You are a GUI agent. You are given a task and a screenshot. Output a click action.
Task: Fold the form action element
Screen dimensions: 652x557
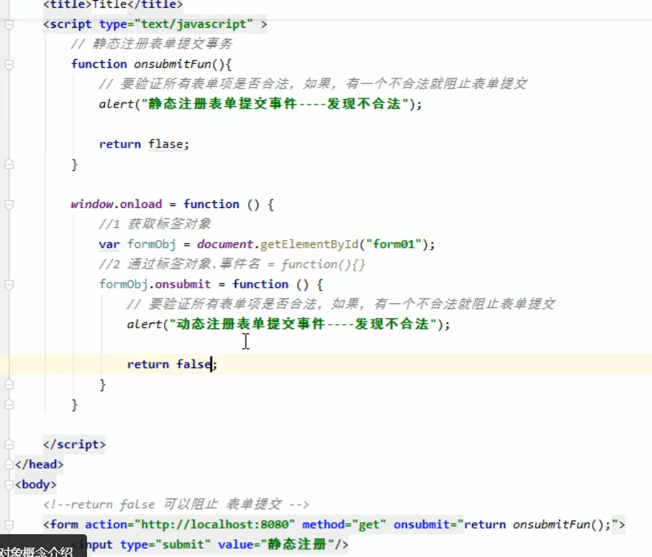[9, 525]
